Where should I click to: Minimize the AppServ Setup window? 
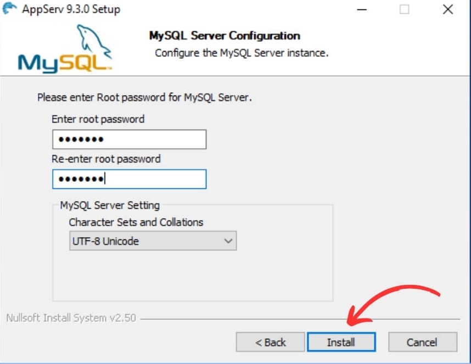point(362,9)
